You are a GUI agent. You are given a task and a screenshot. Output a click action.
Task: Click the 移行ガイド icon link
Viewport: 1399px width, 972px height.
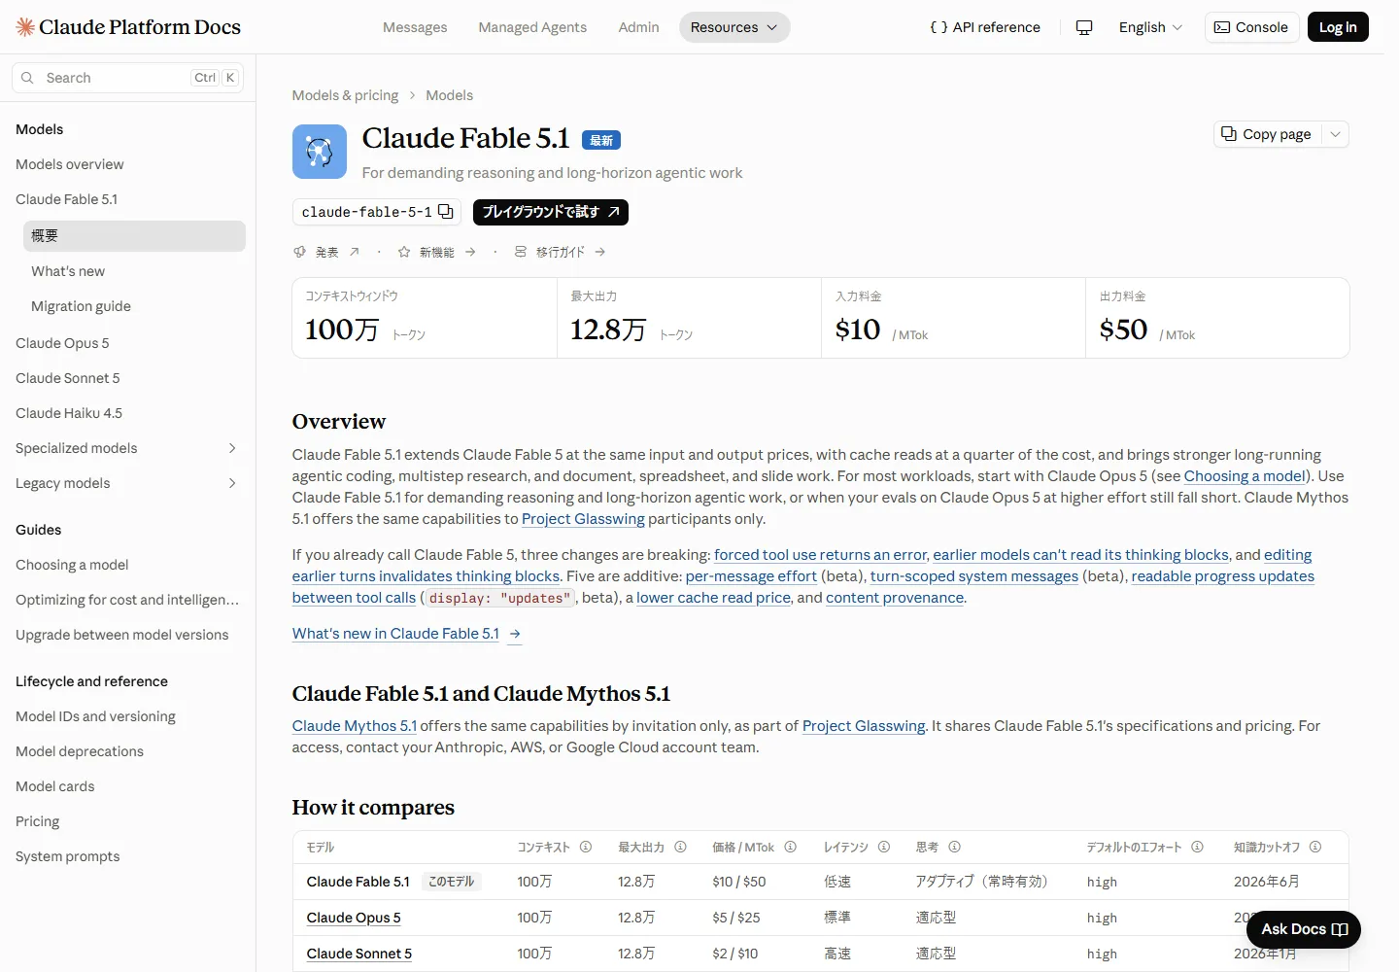(521, 252)
